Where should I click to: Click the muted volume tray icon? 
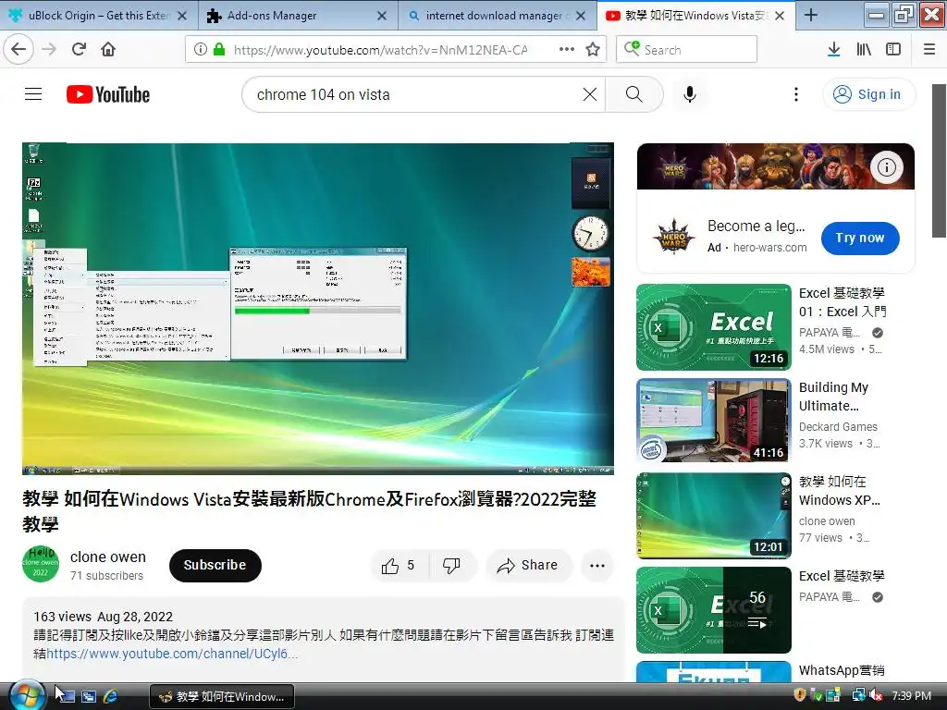(875, 695)
